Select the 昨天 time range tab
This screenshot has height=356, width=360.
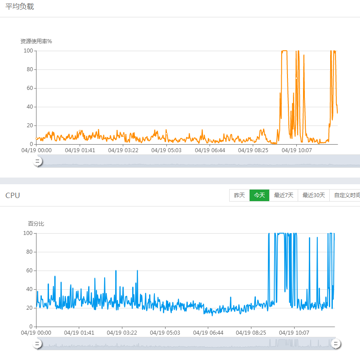point(239,195)
